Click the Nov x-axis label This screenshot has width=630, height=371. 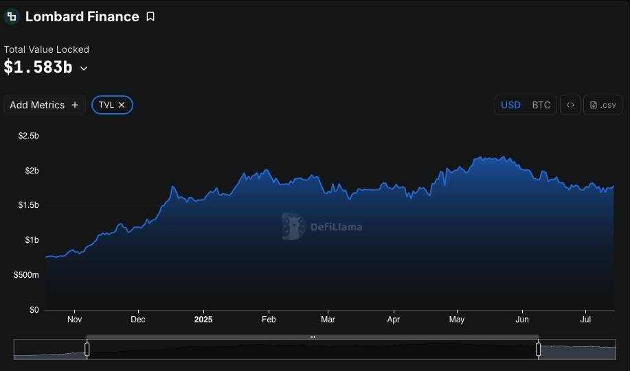(74, 320)
